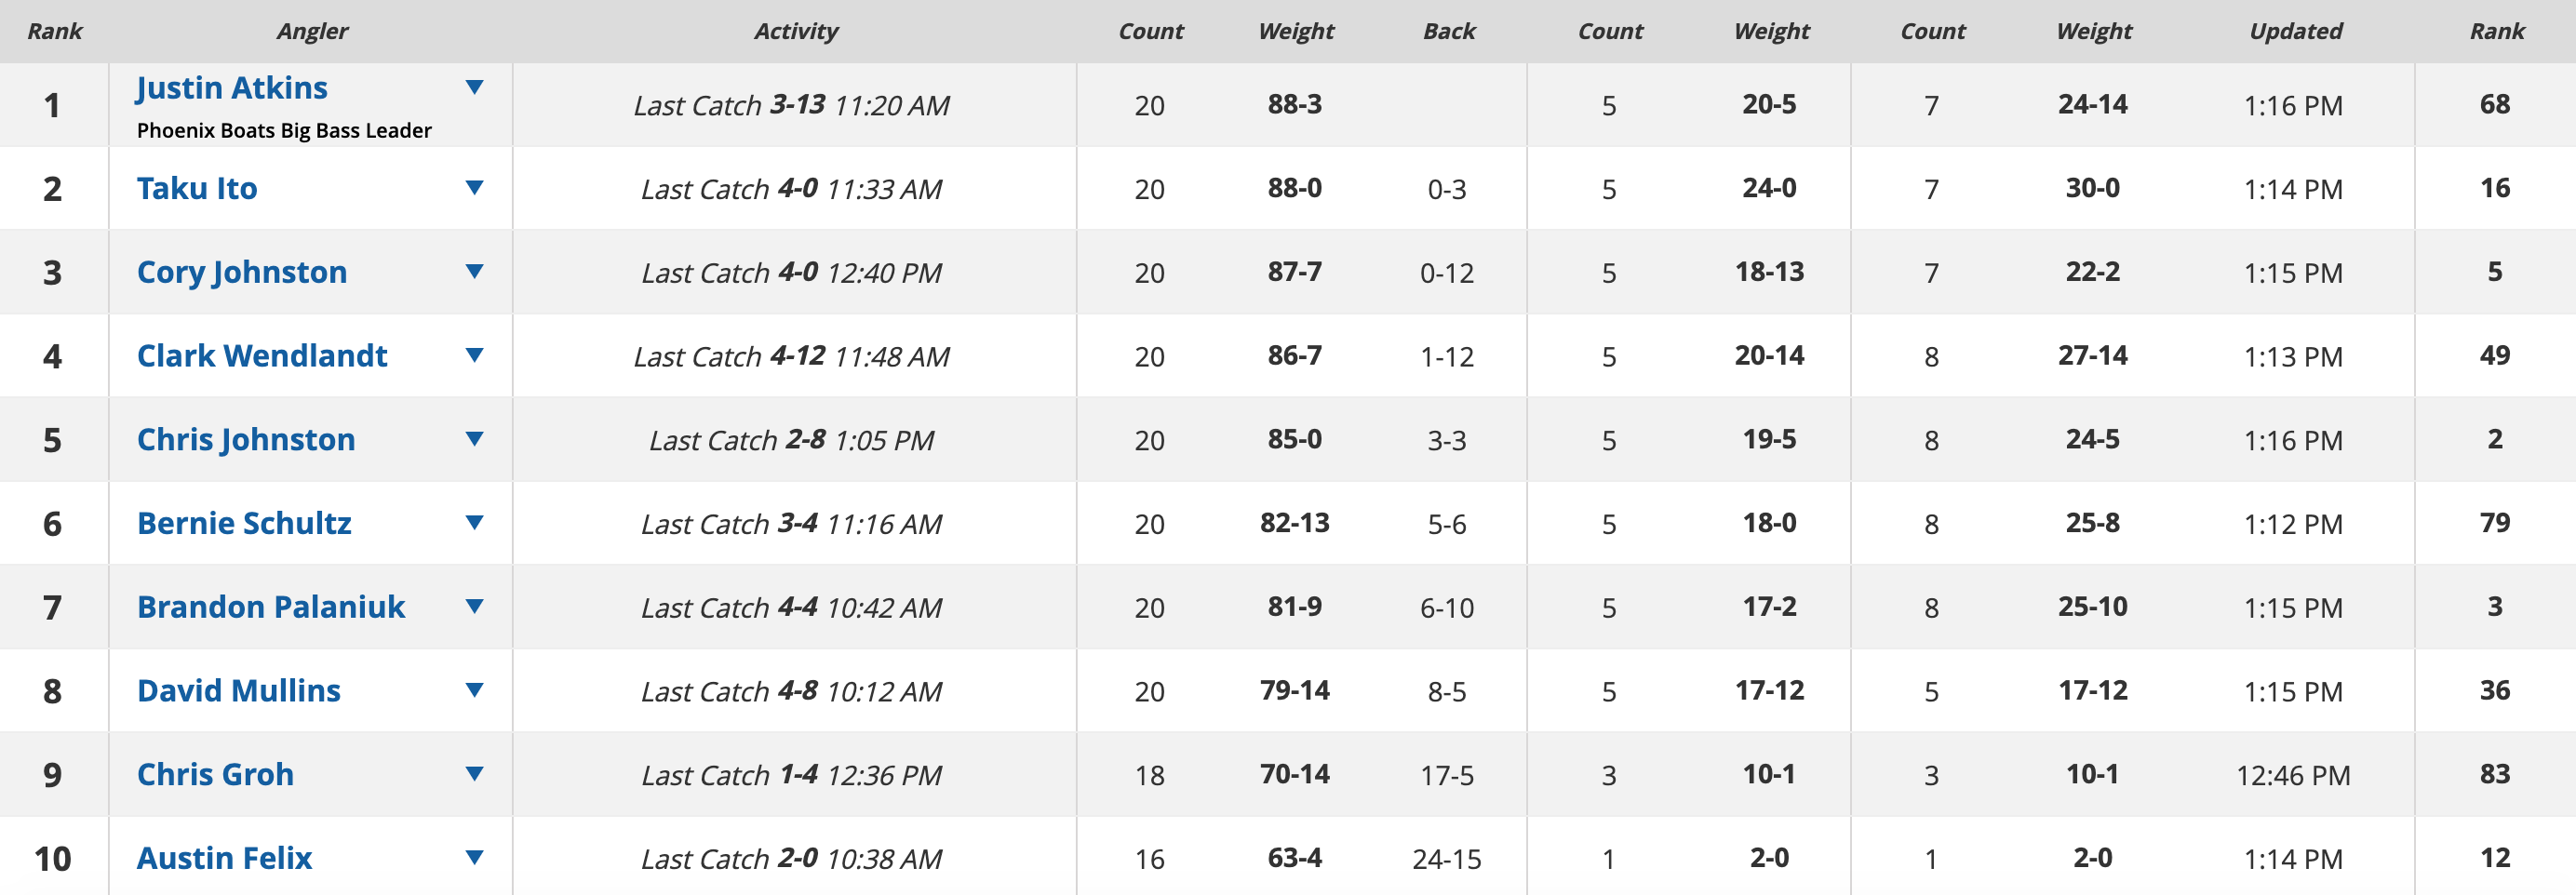Click the Activity column header
Image resolution: width=2576 pixels, height=895 pixels.
(795, 31)
